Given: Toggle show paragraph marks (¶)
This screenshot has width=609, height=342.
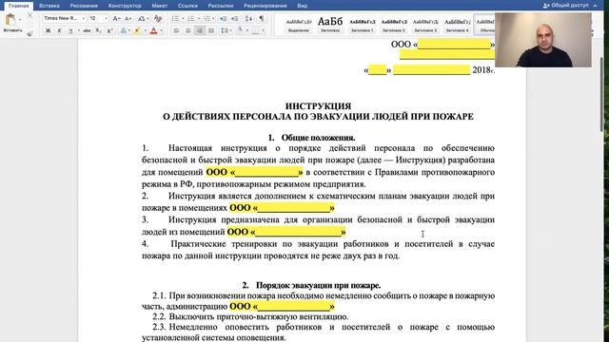Looking at the screenshot, I should click(262, 19).
